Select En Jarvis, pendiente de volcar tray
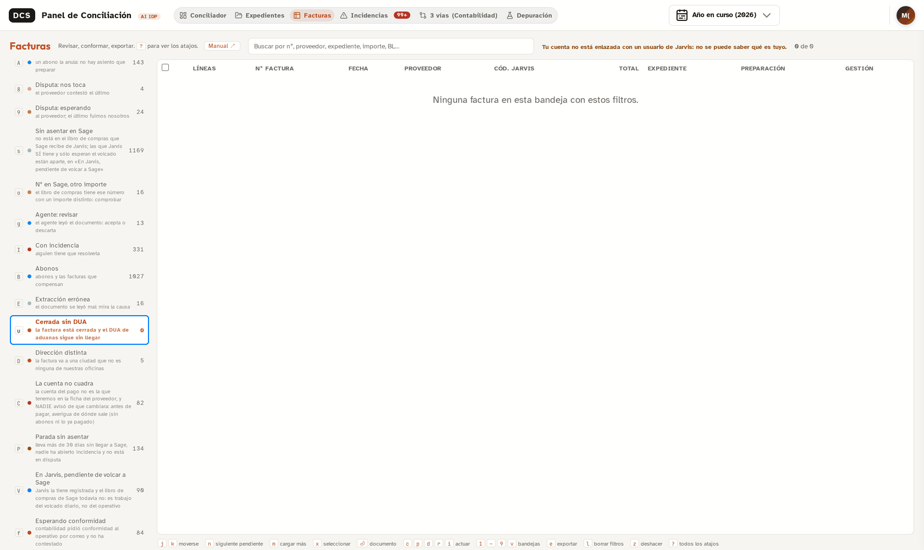Viewport: 924px width, 550px height. tap(79, 490)
